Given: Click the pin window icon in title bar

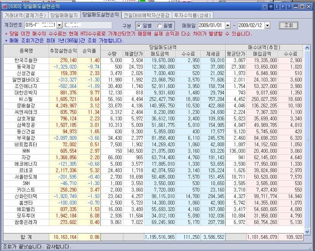Looking at the screenshot, I should pyautogui.click(x=271, y=6).
